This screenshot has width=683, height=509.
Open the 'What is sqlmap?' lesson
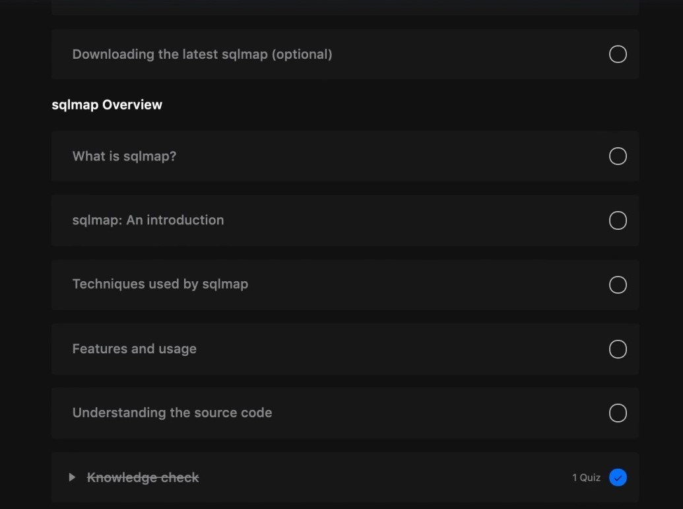pos(124,156)
